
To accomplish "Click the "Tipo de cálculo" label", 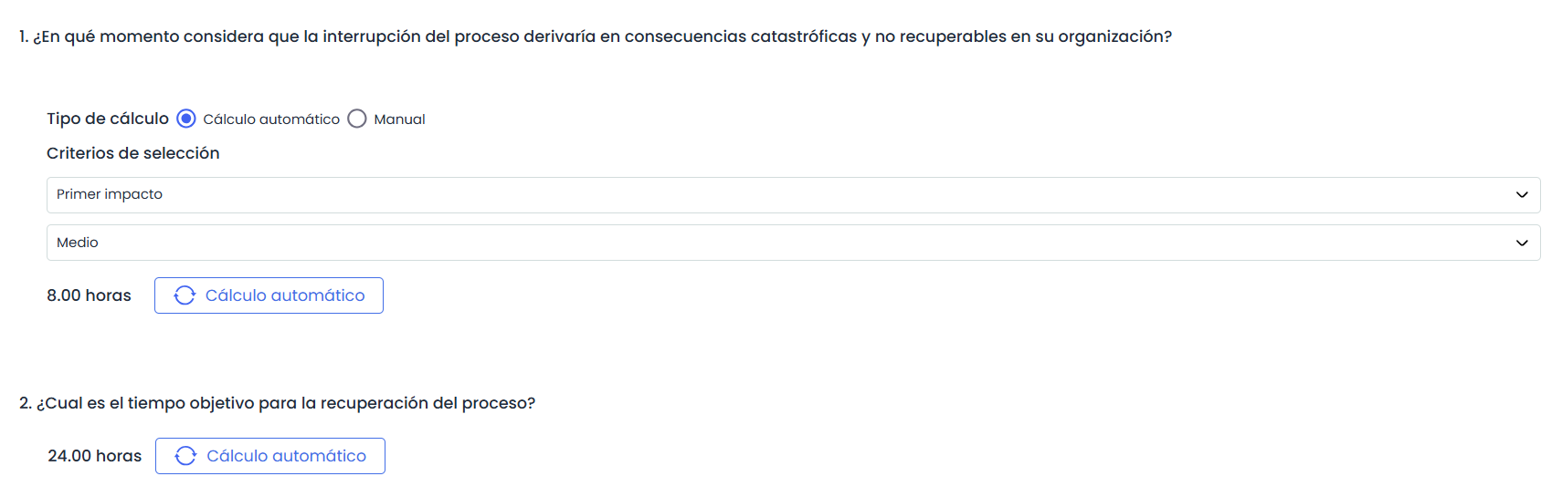I will (108, 119).
